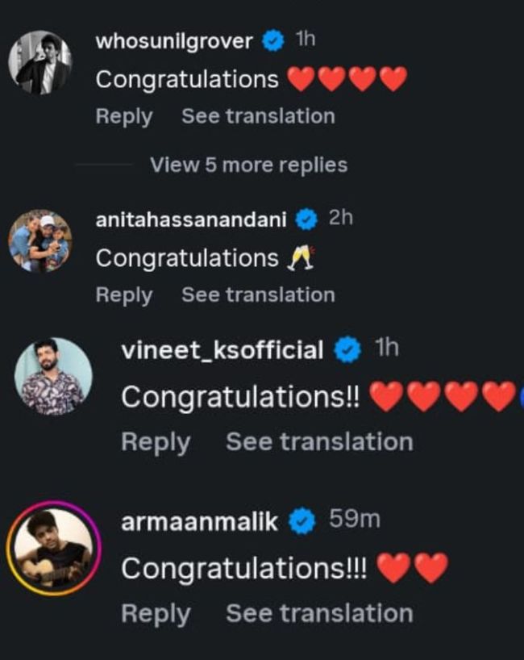
Task: Expand View 5 more replies
Action: click(248, 165)
